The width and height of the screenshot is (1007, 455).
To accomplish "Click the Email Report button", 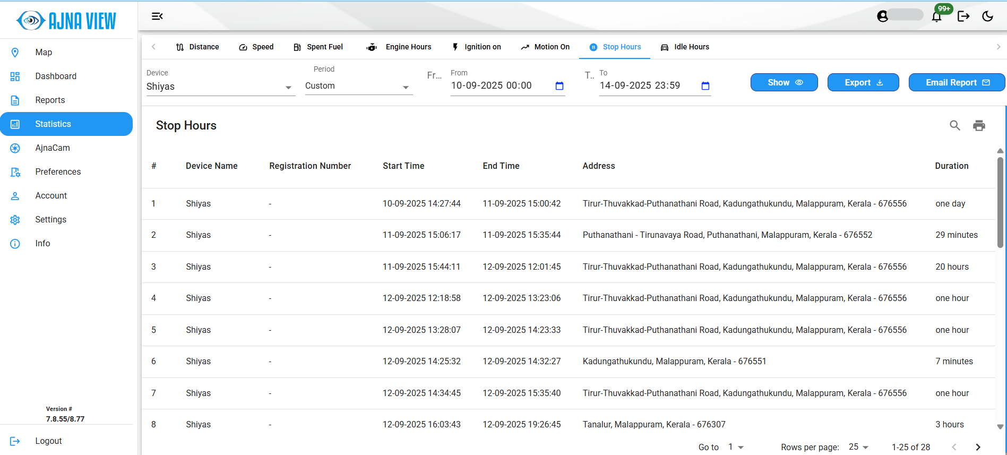I will (x=957, y=82).
